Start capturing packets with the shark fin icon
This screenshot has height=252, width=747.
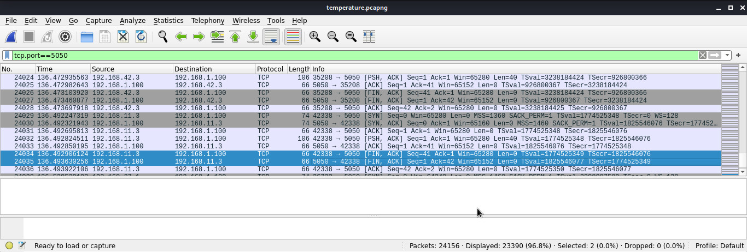11,37
